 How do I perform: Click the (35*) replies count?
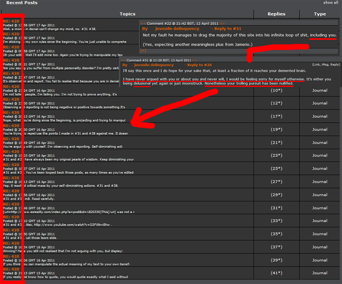276,234
